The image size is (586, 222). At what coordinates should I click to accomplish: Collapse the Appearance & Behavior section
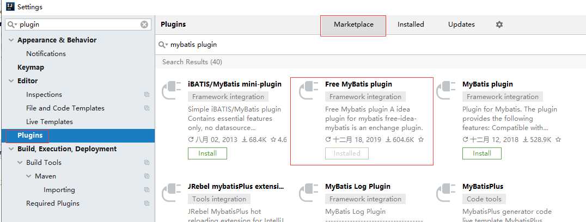pyautogui.click(x=11, y=40)
